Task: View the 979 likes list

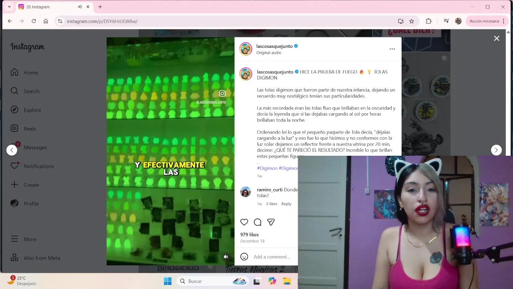Action: pyautogui.click(x=249, y=234)
